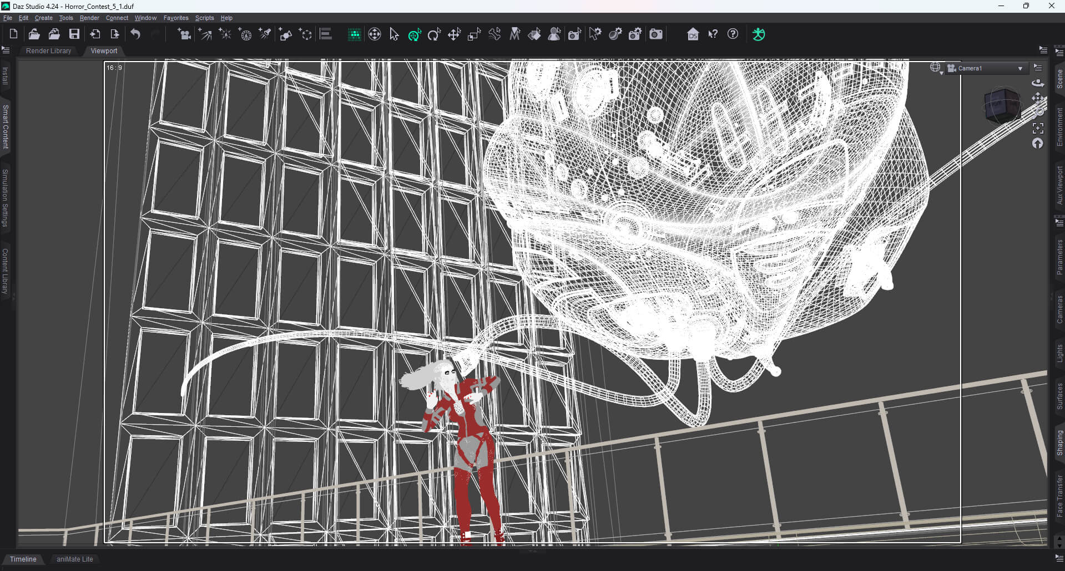This screenshot has width=1065, height=571.
Task: Activate the Universal manipulator tool
Action: (x=415, y=34)
